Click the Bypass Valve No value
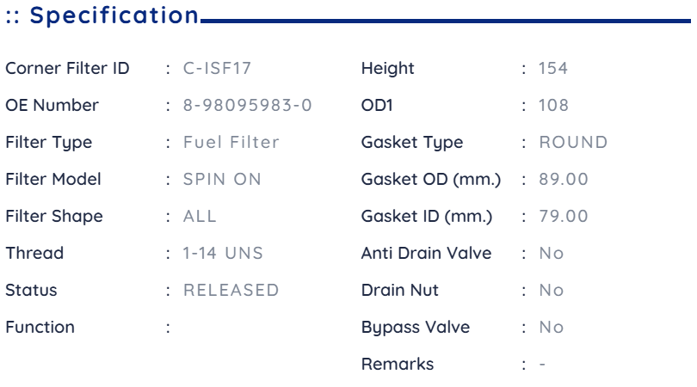Screen dimensions: 697x387 coord(552,327)
